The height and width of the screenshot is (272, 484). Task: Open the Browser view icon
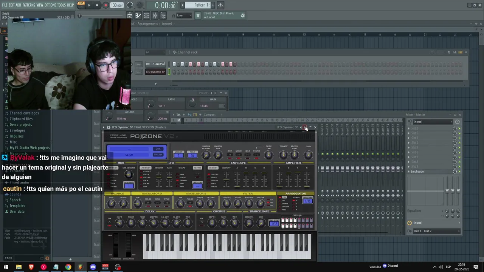click(x=163, y=15)
